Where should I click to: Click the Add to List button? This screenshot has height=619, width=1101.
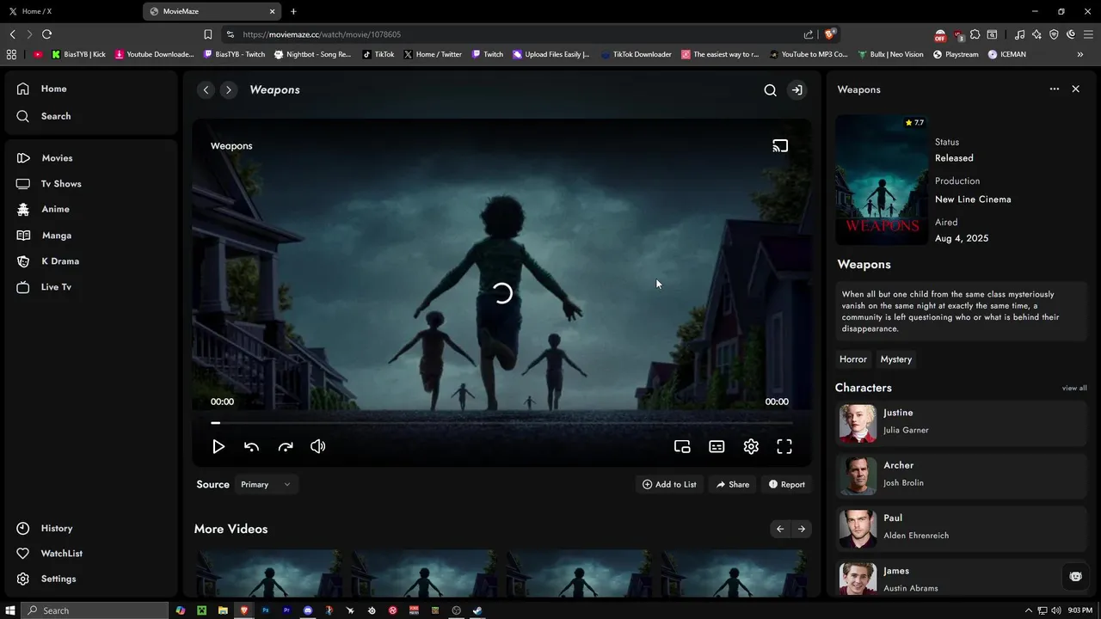click(x=669, y=484)
